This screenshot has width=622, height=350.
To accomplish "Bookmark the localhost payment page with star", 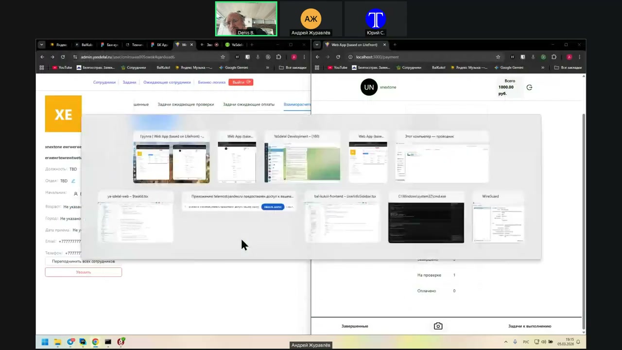I will (x=498, y=57).
